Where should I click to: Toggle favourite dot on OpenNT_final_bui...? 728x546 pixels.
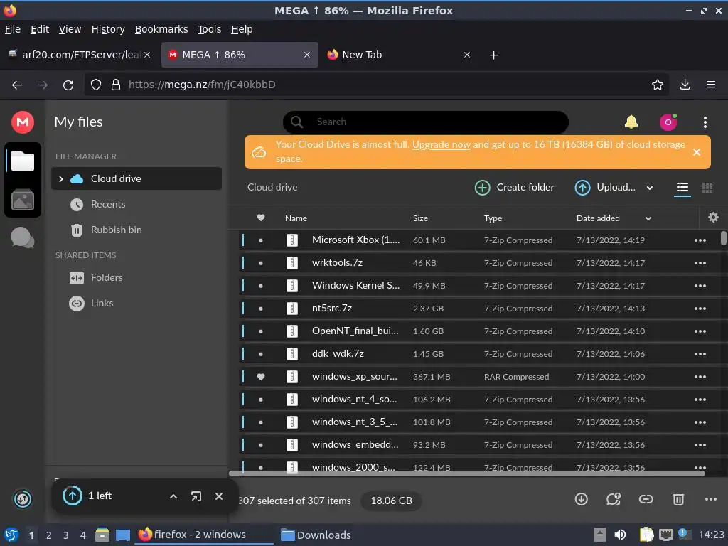(x=261, y=331)
